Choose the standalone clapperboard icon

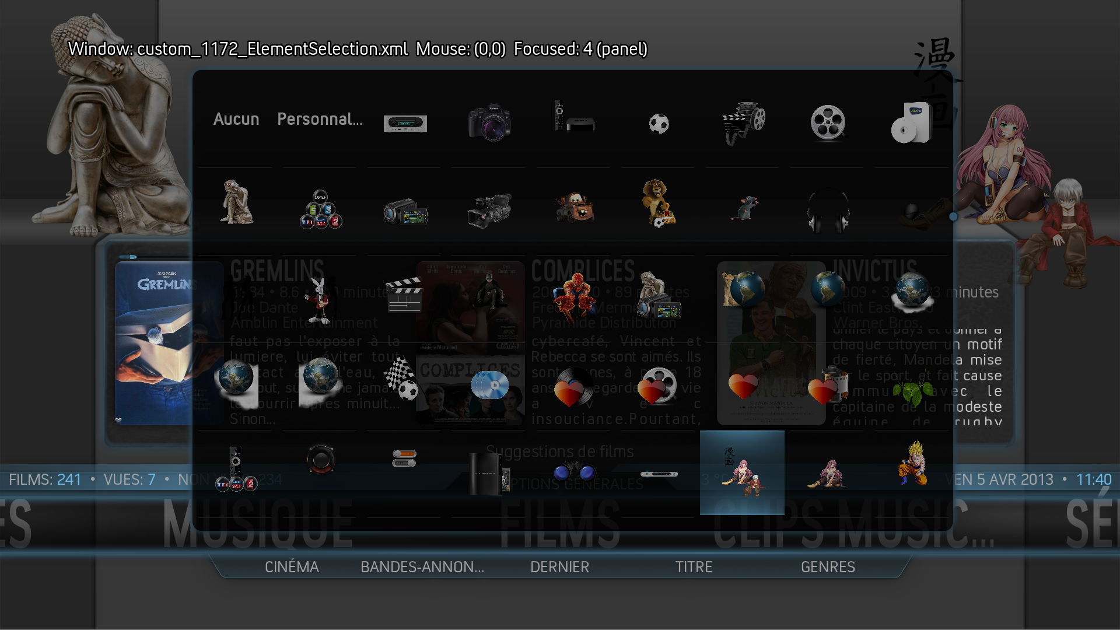[404, 295]
